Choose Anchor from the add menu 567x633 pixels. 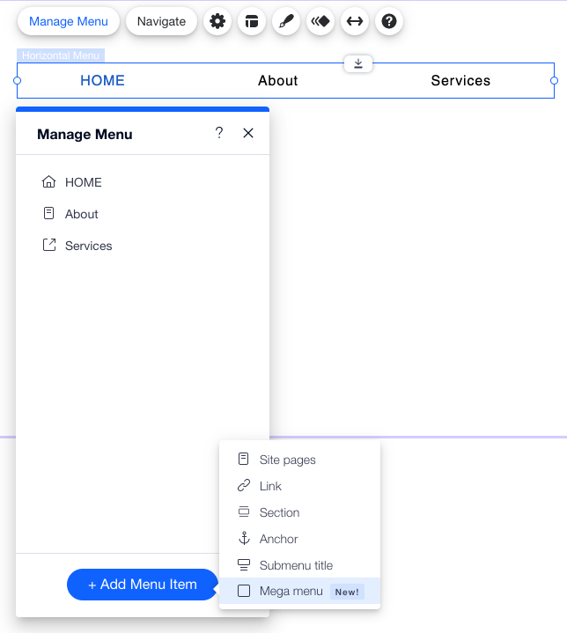(299, 539)
